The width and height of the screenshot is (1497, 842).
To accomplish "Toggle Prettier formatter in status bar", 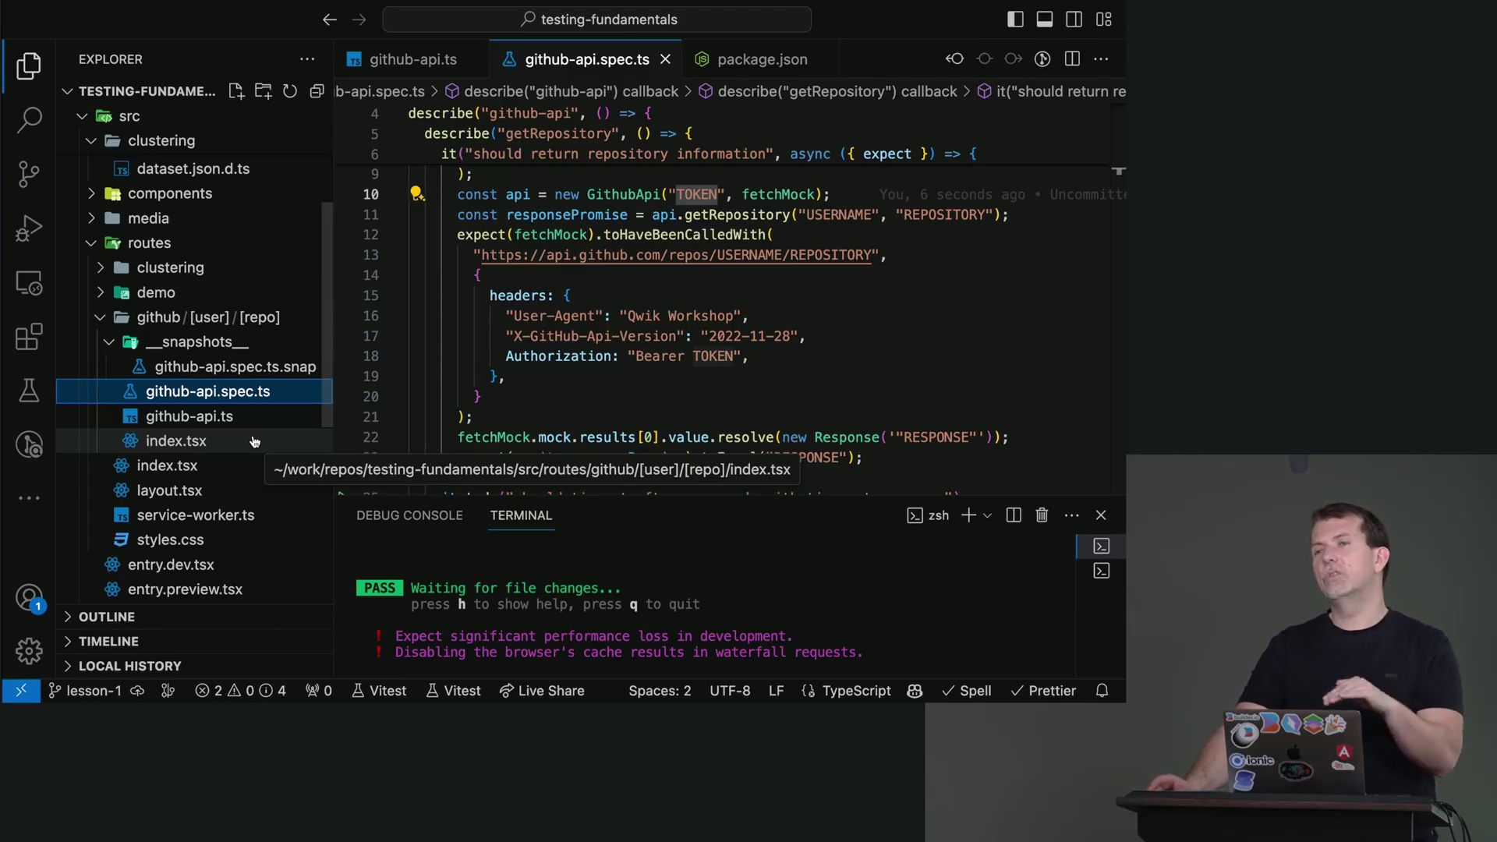I will pyautogui.click(x=1043, y=691).
